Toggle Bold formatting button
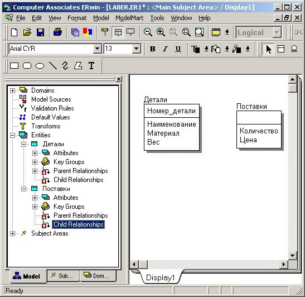Viewport: 305px width, 297px height. click(153, 49)
